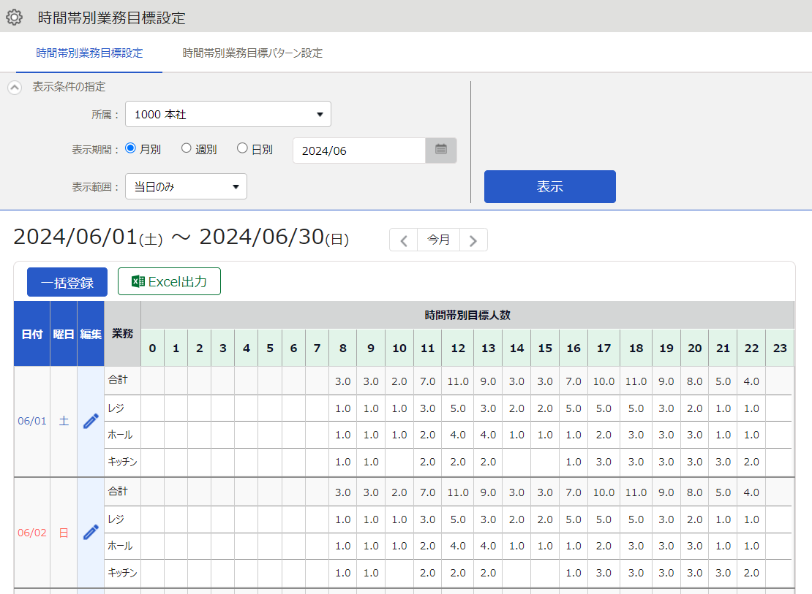Click the 土 weekday cell for 06/01

(64, 421)
